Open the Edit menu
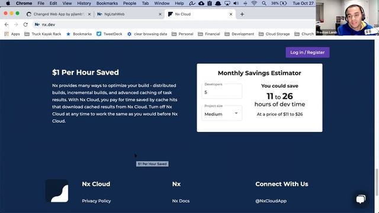379x213 pixels. pos(53,3)
